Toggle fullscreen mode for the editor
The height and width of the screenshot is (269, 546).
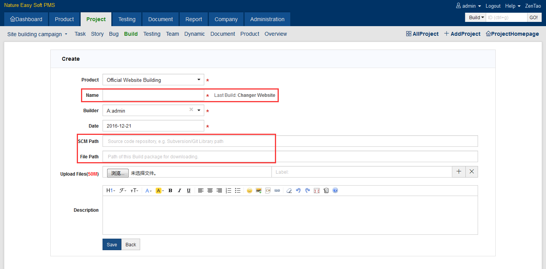pos(317,191)
